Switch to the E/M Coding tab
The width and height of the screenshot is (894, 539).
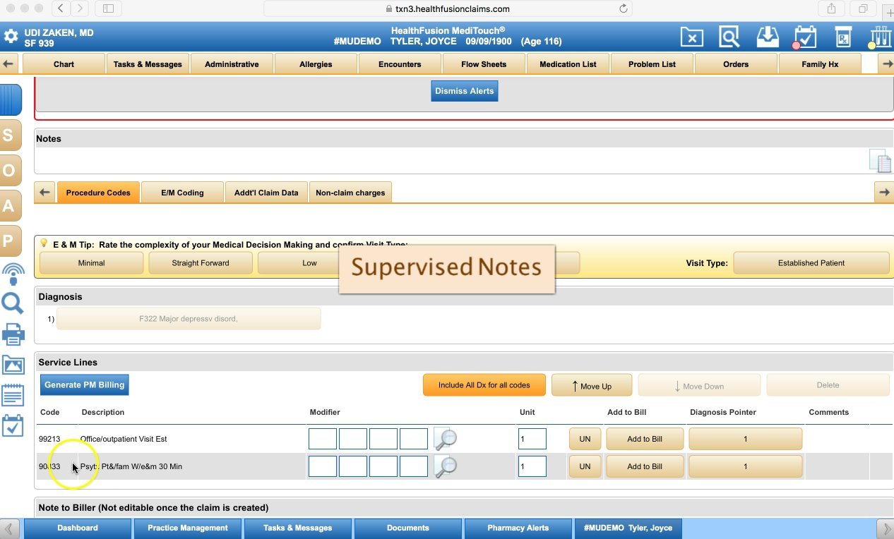182,192
